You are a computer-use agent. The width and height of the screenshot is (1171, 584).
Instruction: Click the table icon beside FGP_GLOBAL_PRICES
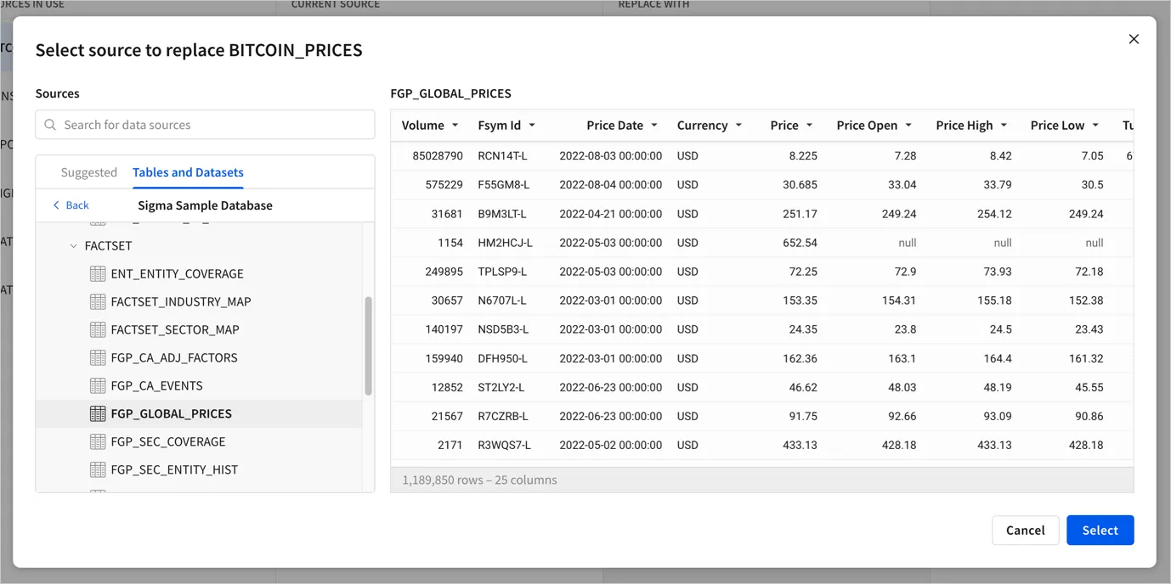(x=98, y=413)
